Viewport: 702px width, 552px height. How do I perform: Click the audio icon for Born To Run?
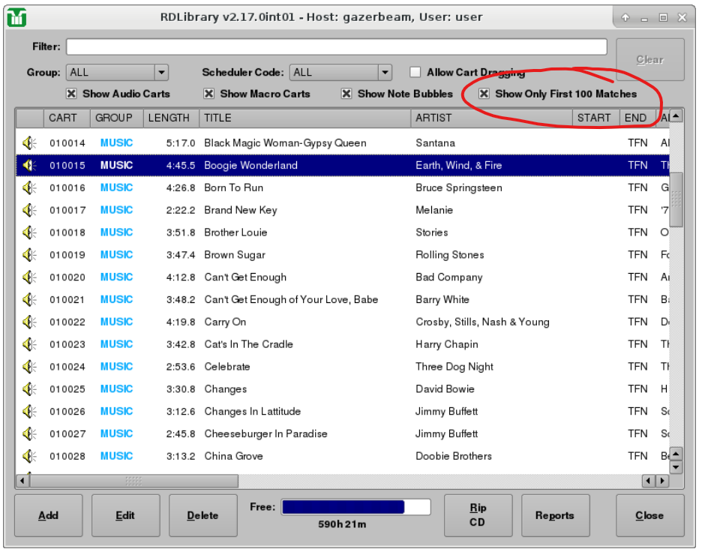pos(29,187)
